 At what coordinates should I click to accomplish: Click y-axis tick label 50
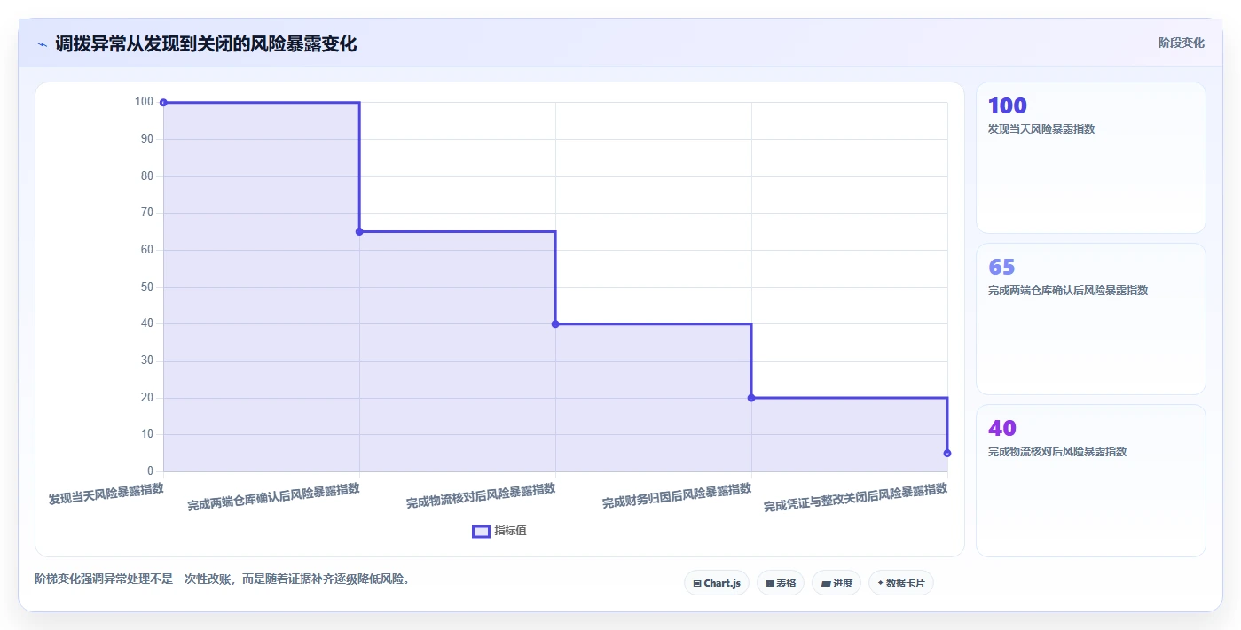pyautogui.click(x=147, y=287)
